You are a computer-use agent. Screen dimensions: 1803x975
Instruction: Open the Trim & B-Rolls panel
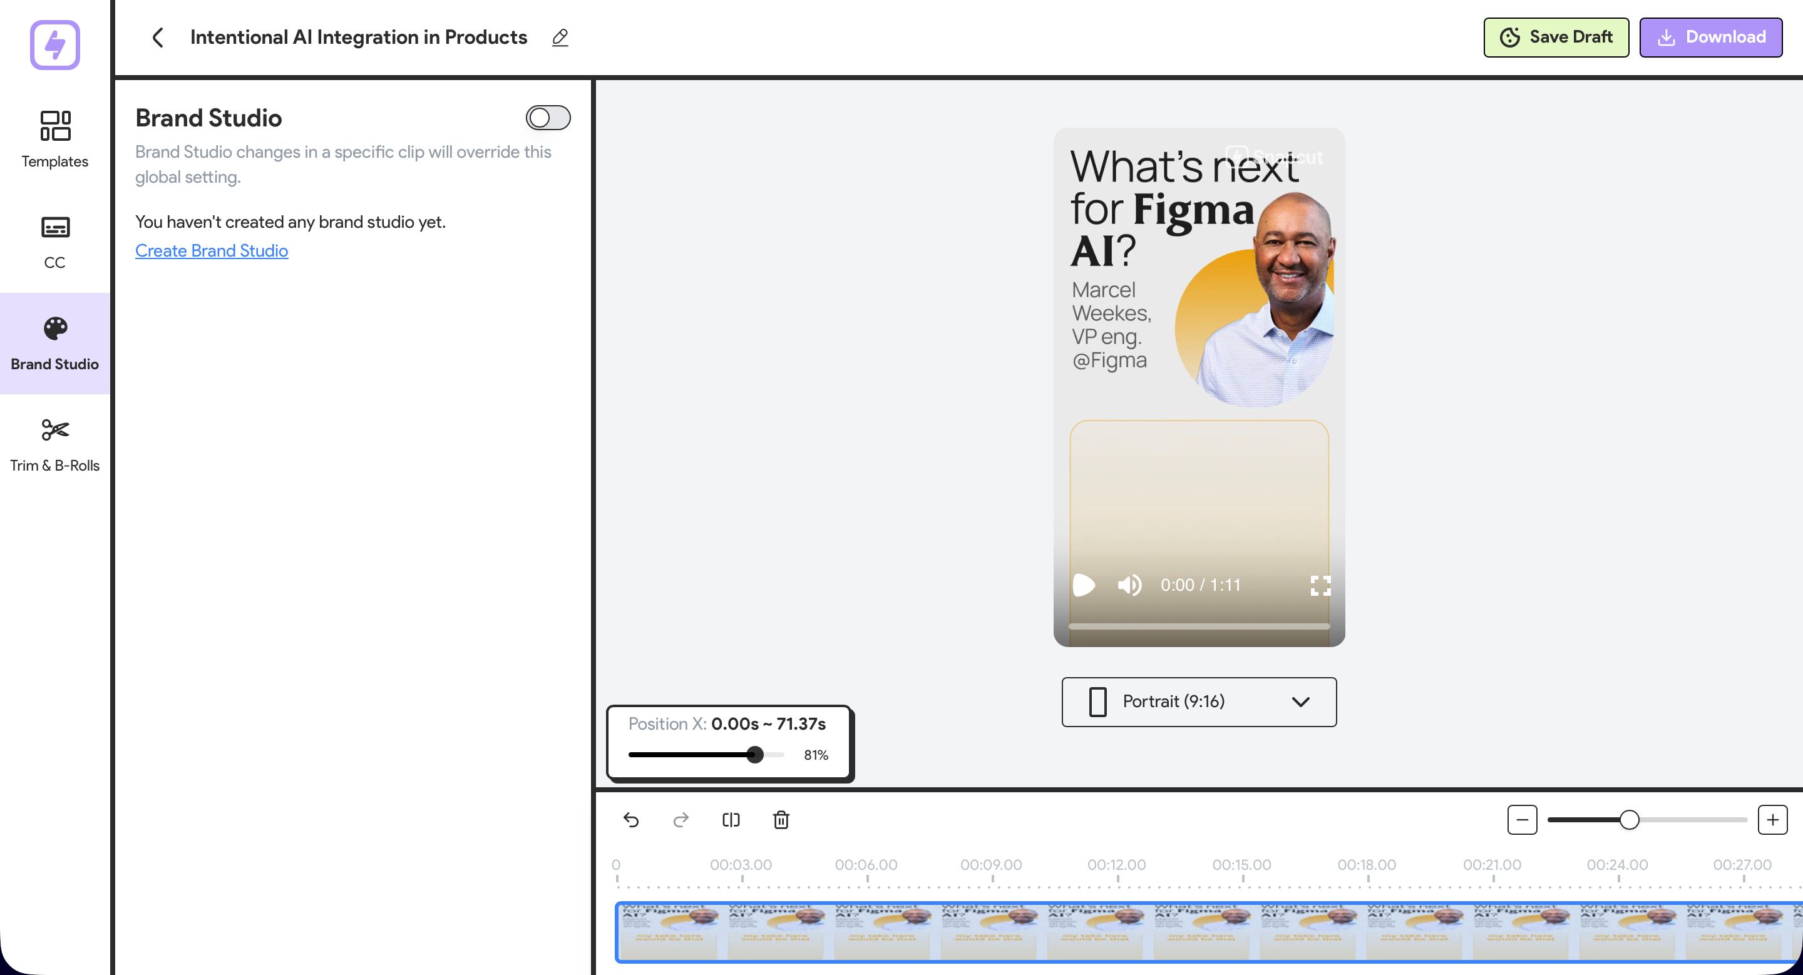coord(54,442)
